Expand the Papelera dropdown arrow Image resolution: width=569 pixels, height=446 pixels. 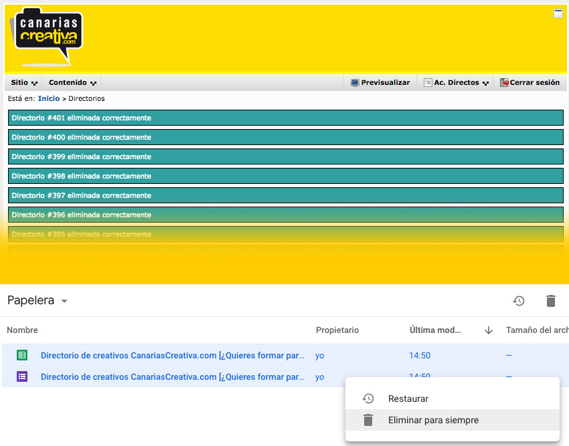tap(64, 302)
